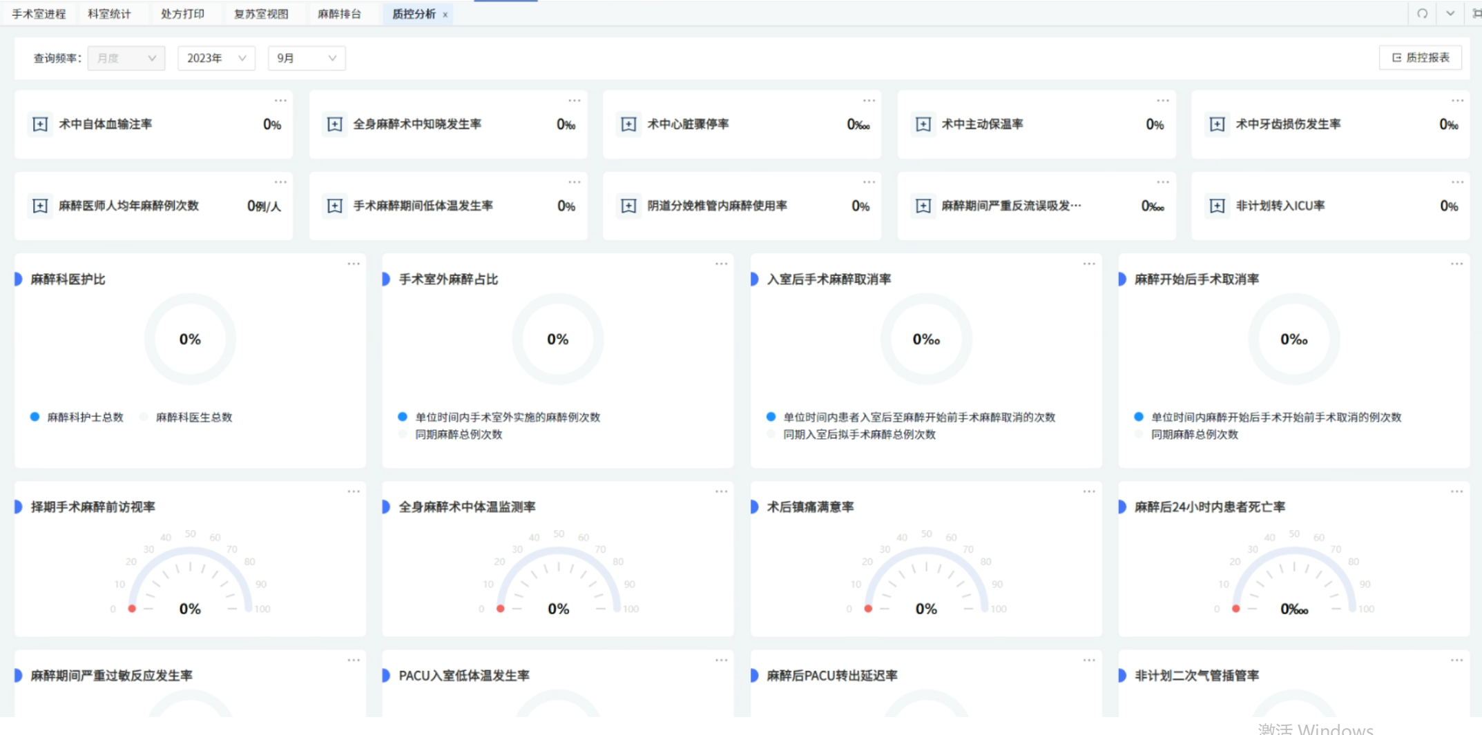Click the 麻醉期间严重反流误吸 plus icon
1482x735 pixels.
[923, 206]
